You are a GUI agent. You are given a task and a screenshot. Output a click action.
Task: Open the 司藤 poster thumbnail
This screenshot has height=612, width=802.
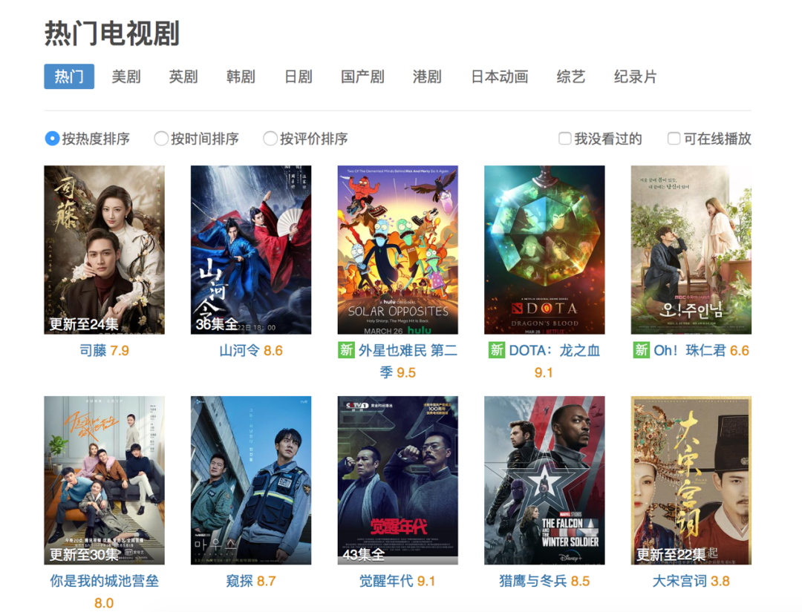tap(105, 250)
